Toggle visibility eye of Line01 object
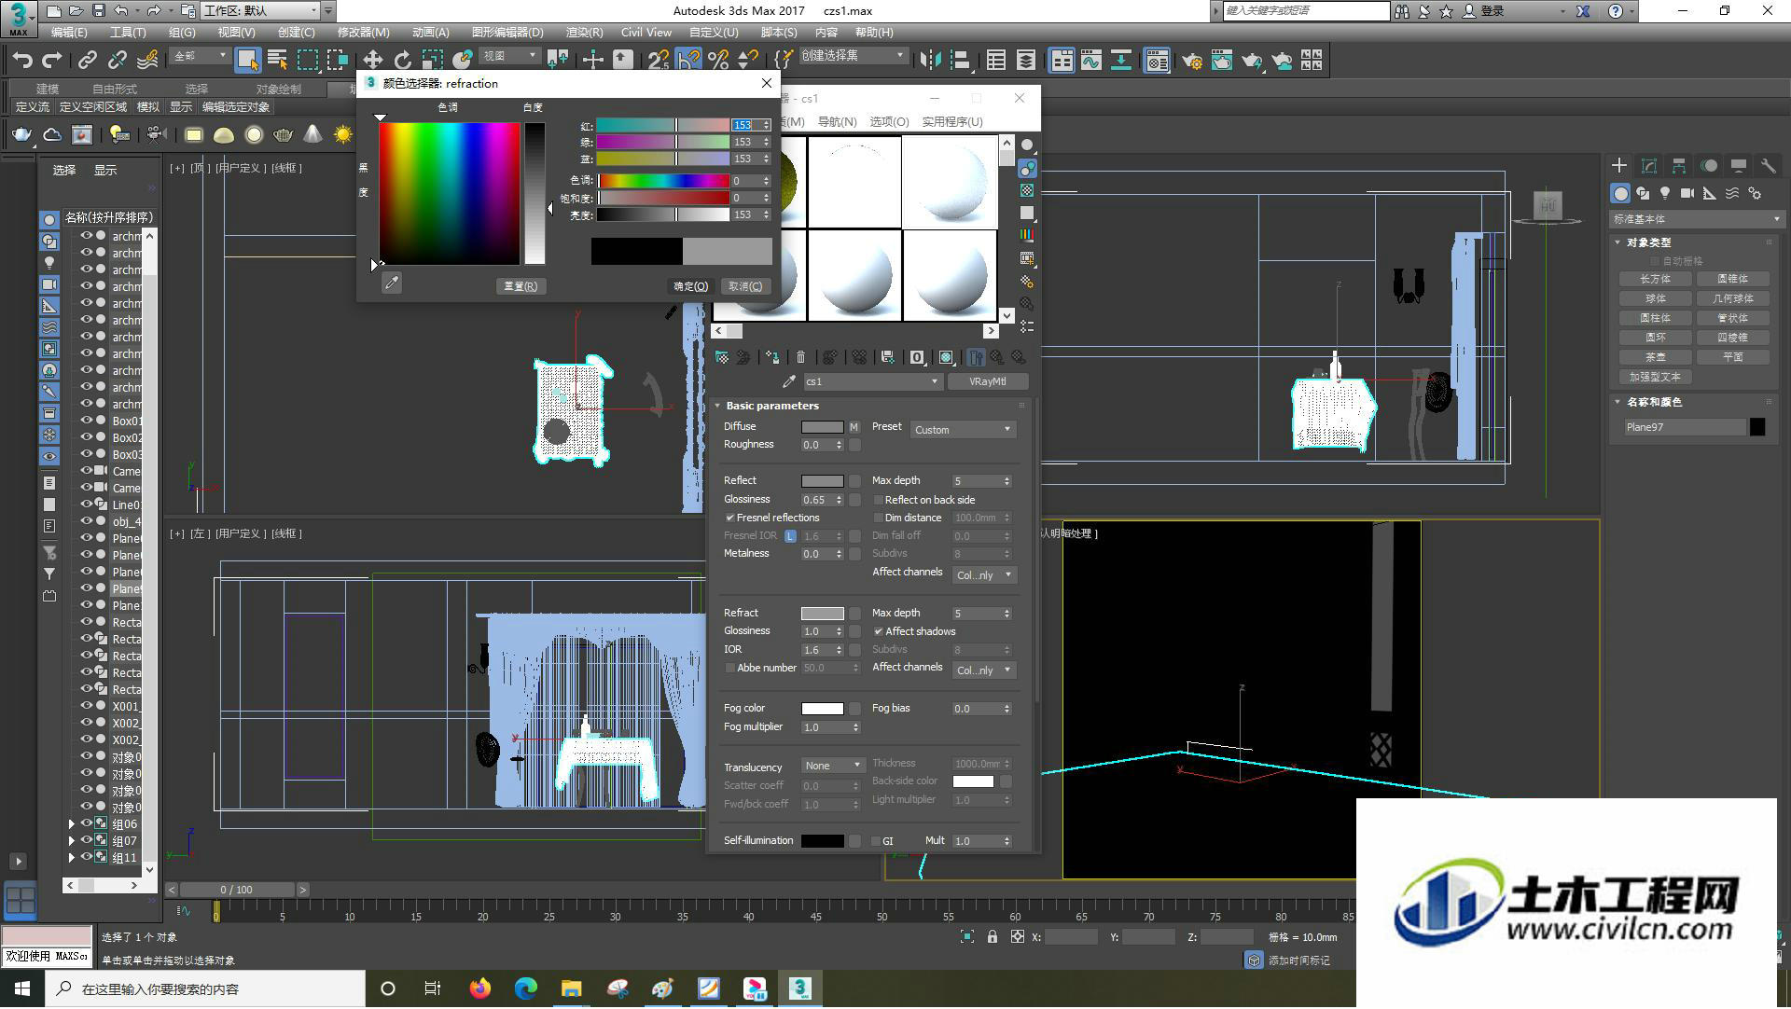This screenshot has width=1791, height=1009. tap(86, 504)
